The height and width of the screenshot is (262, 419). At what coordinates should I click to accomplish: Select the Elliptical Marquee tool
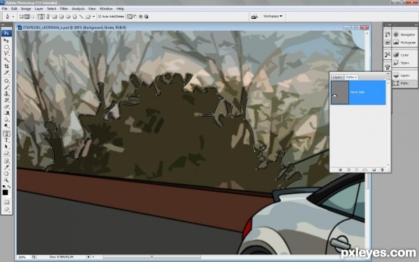click(x=6, y=47)
